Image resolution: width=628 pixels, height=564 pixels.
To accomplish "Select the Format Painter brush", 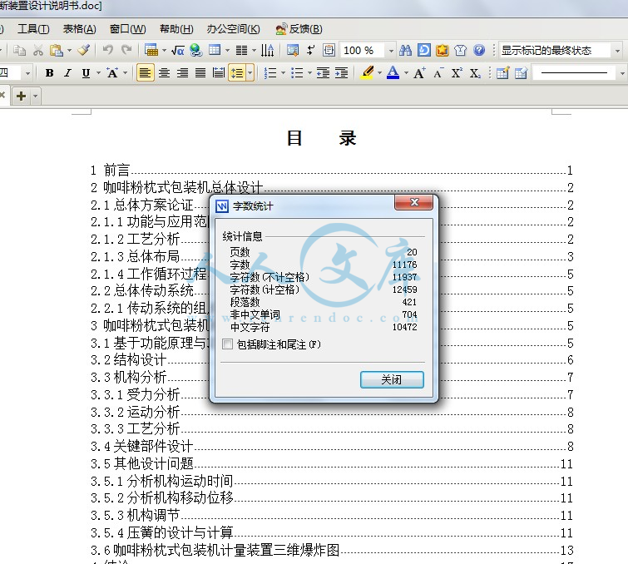I will pos(84,50).
